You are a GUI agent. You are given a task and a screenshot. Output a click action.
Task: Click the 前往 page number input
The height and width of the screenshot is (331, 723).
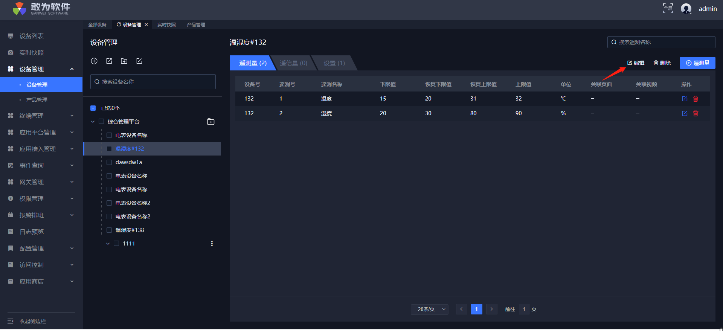[524, 309]
